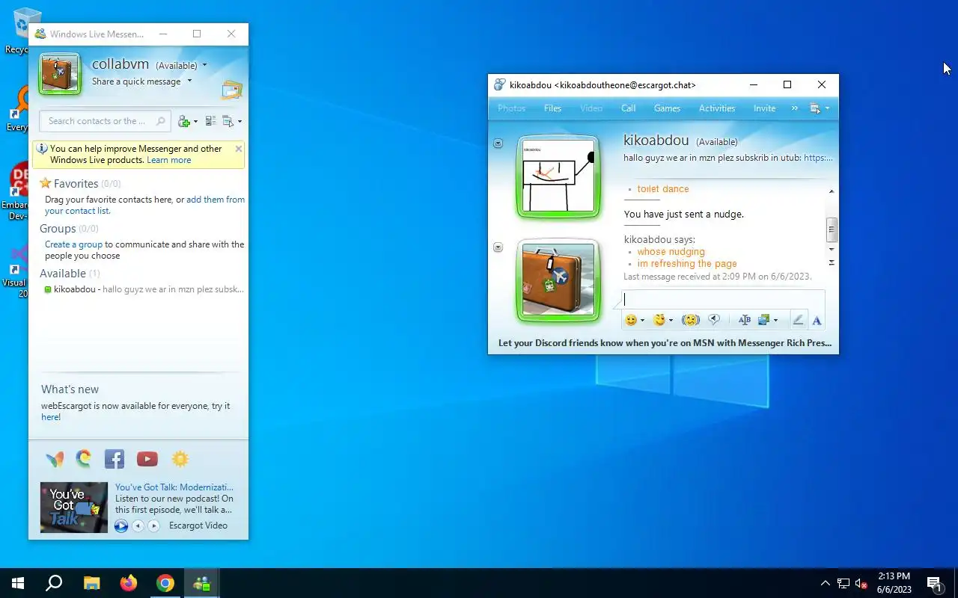958x598 pixels.
Task: Open the AB text tool in chat toolbar
Action: click(x=744, y=320)
